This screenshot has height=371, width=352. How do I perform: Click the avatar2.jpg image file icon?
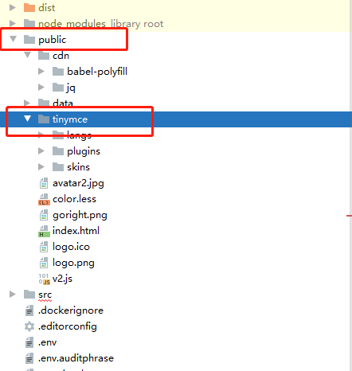[x=44, y=183]
